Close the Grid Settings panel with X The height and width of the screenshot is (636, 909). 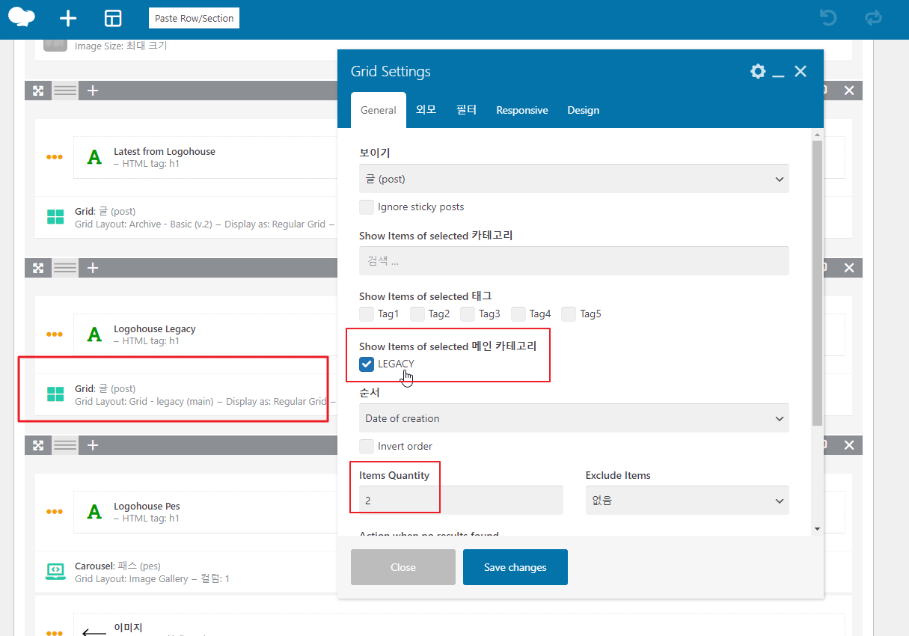pyautogui.click(x=801, y=71)
